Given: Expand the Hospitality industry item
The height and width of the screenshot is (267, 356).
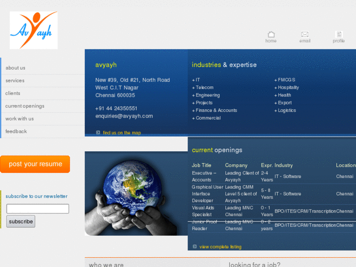Looking at the screenshot, I should click(x=286, y=88).
